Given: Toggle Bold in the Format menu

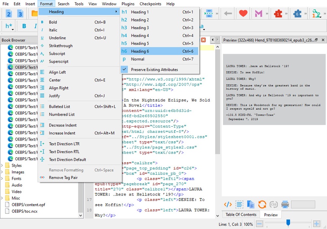Looking at the screenshot, I should click(79, 22).
